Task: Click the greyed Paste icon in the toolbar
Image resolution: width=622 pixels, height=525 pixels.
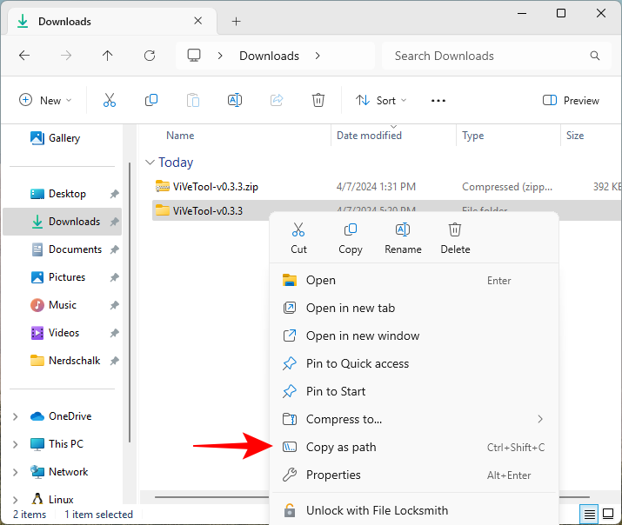Action: (x=193, y=100)
